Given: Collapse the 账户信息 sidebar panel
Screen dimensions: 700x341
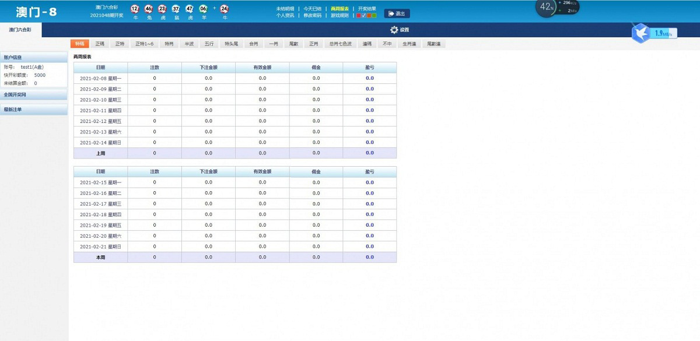Looking at the screenshot, I should (x=34, y=58).
